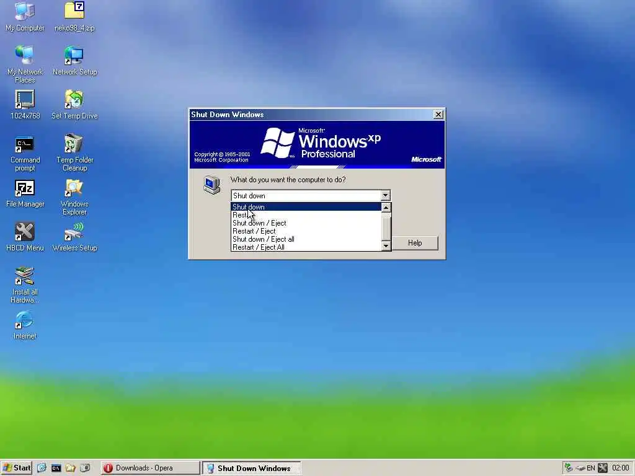
Task: Click the Help button in the dialog
Action: pos(415,243)
